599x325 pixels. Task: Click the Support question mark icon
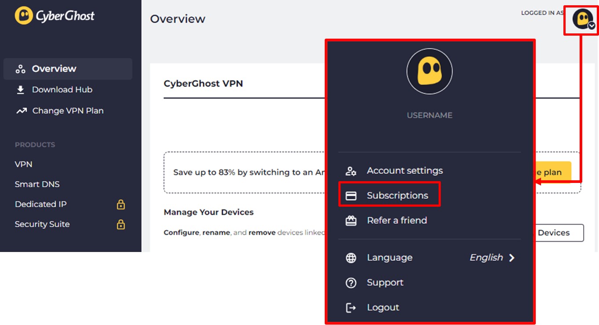(x=351, y=282)
